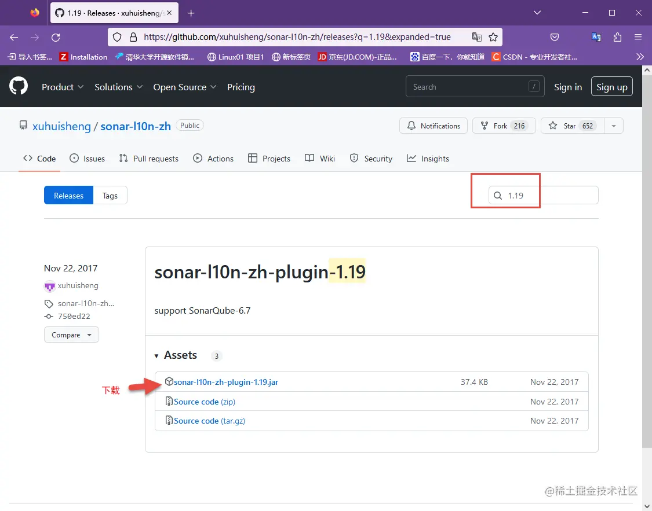Open the extensions puzzle-piece icon
The width and height of the screenshot is (652, 511).
(617, 37)
